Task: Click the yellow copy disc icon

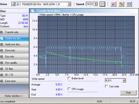Action: (121, 4)
